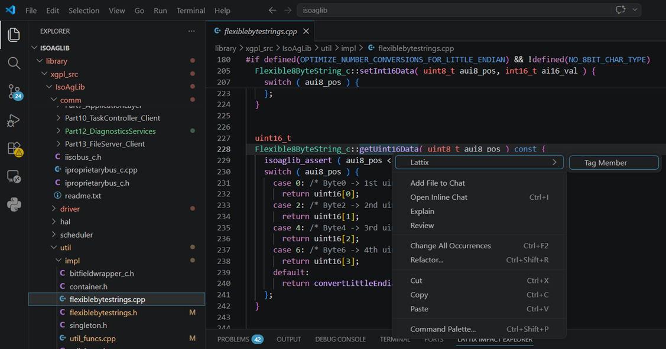Expand the scheduler folder
The image size is (666, 349).
(x=54, y=234)
